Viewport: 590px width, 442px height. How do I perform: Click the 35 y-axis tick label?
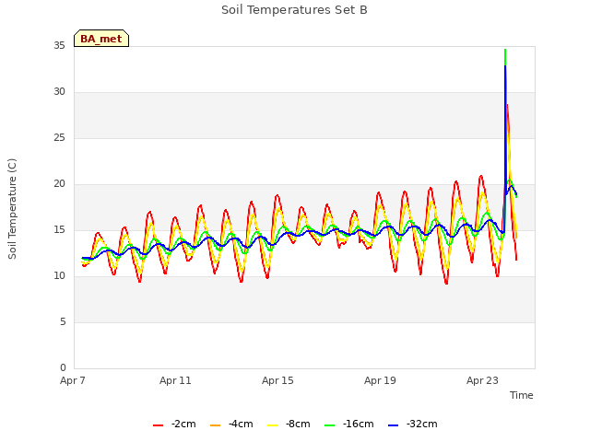pos(59,46)
